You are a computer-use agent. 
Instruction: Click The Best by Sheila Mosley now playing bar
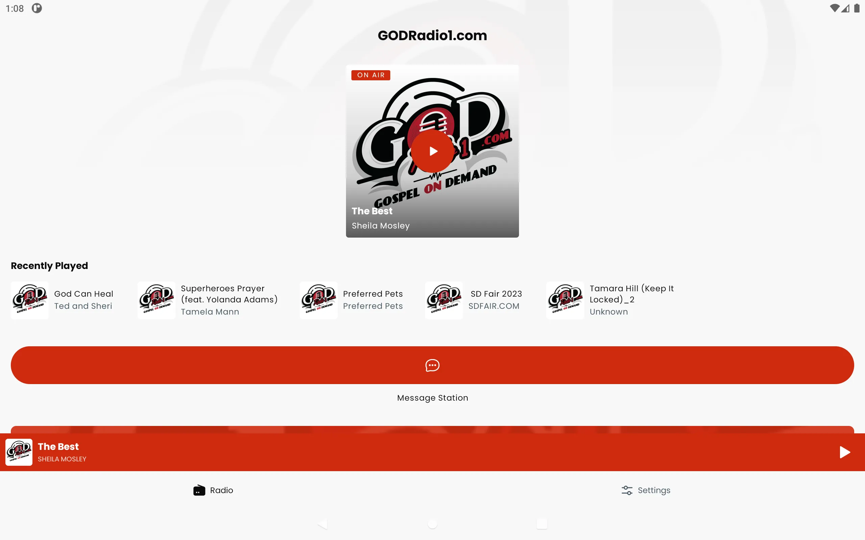(432, 452)
